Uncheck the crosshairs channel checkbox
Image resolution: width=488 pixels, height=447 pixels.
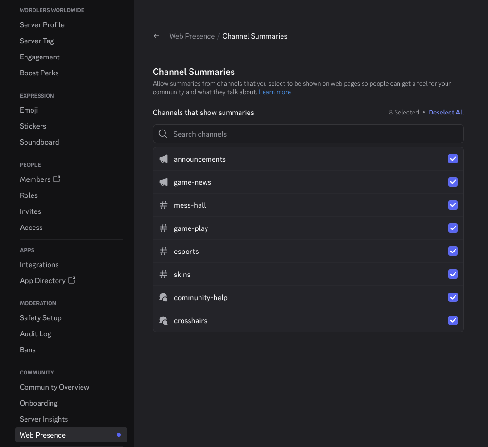click(x=453, y=320)
